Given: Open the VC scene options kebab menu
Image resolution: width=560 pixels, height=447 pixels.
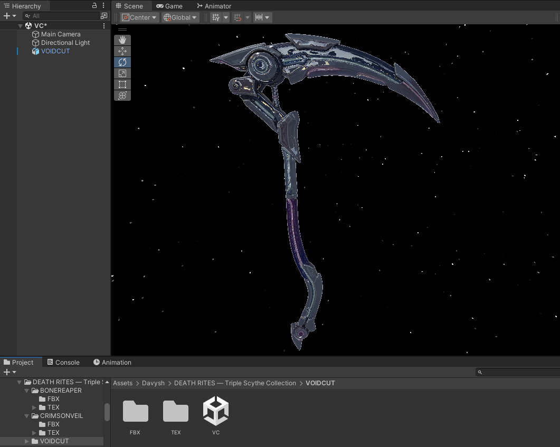Looking at the screenshot, I should click(104, 26).
